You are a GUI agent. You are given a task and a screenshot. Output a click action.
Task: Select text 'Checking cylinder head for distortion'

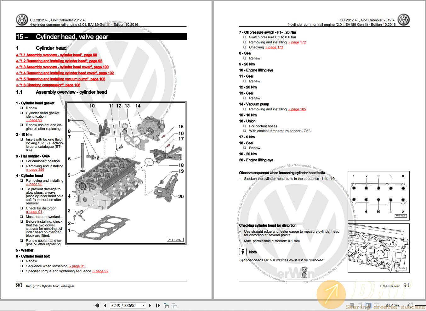click(268, 225)
